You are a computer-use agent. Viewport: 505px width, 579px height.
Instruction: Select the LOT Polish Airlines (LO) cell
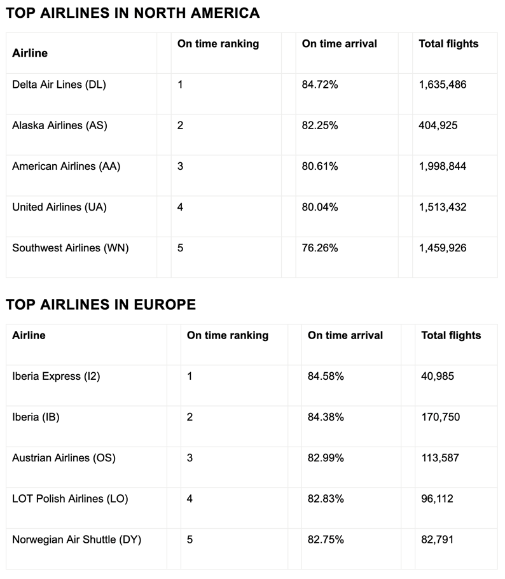click(x=70, y=499)
